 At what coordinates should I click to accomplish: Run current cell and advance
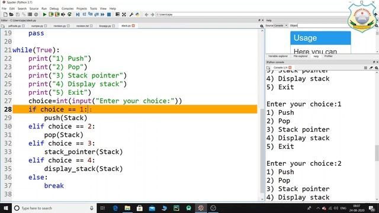pos(57,14)
